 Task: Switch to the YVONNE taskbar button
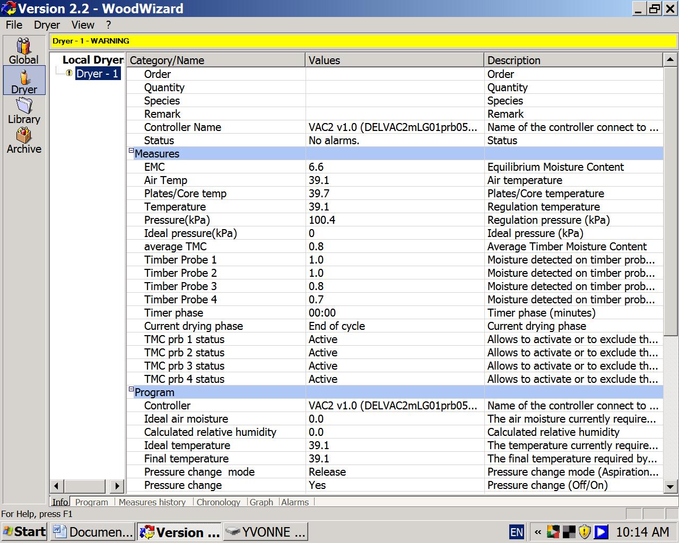click(x=265, y=531)
